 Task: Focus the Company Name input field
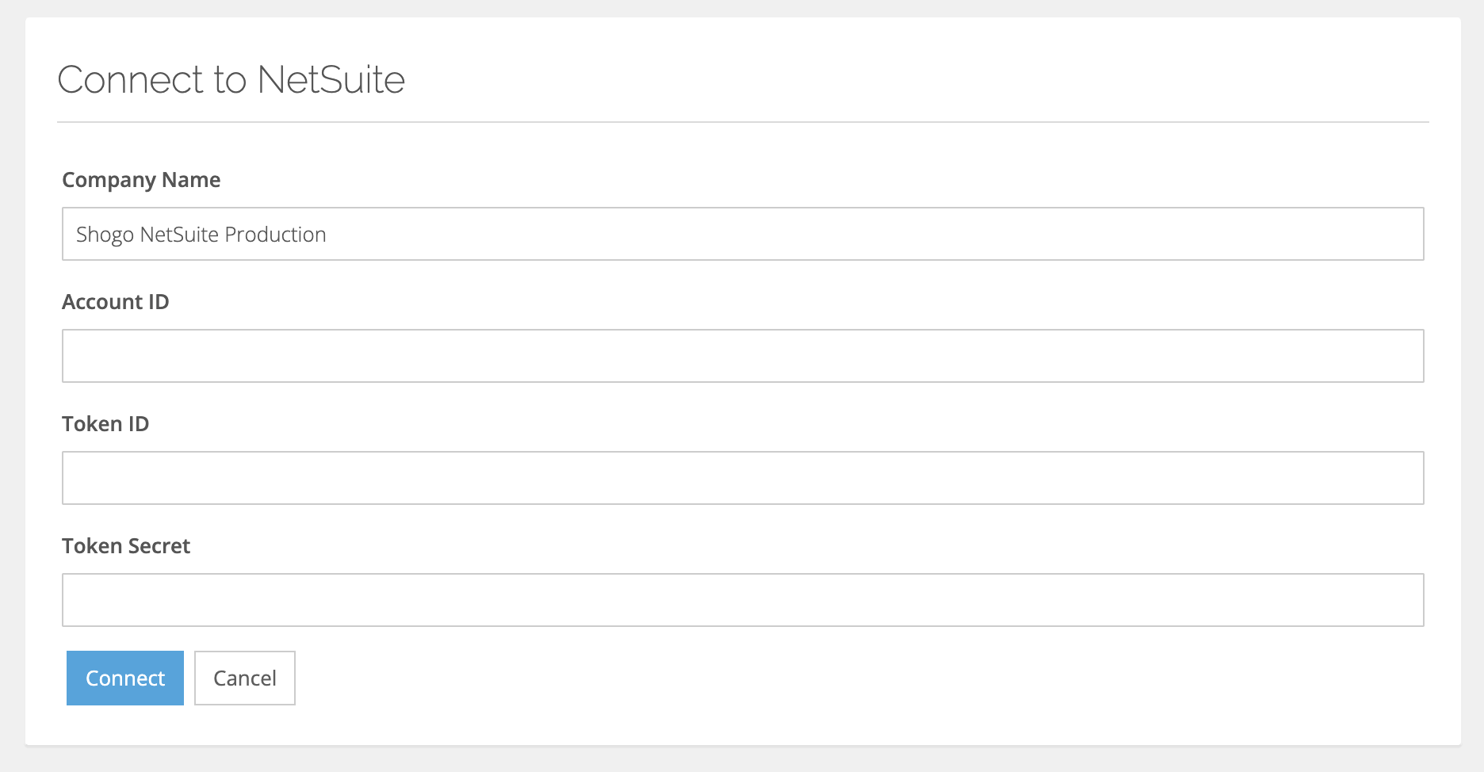[x=743, y=234]
